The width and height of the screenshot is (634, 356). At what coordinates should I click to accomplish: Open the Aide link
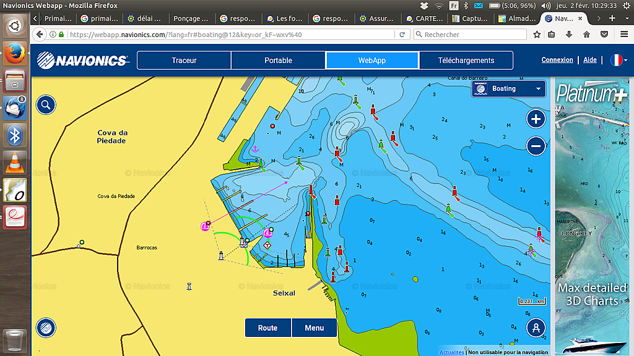[590, 60]
